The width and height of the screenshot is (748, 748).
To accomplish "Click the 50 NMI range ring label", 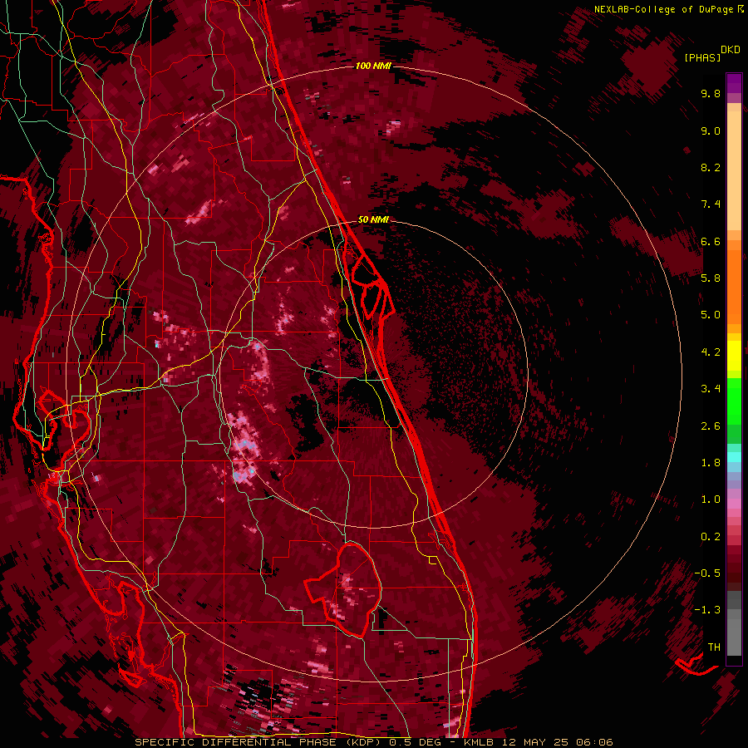I will [x=373, y=219].
